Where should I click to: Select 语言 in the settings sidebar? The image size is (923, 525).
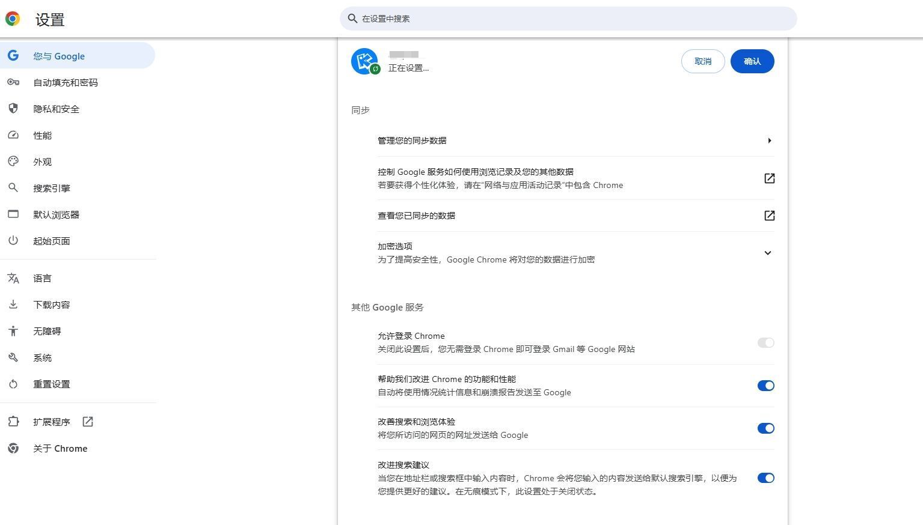click(42, 278)
